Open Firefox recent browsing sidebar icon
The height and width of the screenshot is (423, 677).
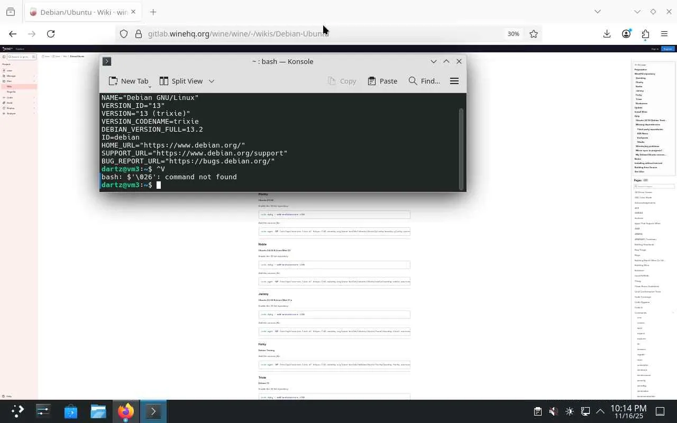(11, 12)
